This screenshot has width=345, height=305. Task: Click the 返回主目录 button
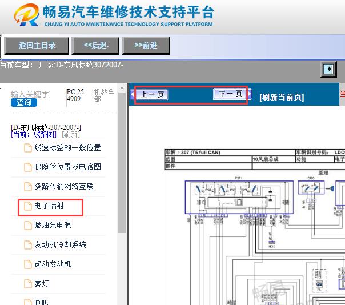point(37,46)
